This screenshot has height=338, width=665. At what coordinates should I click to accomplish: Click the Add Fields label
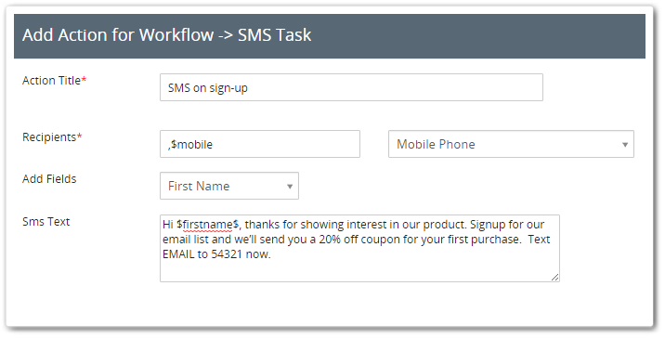pyautogui.click(x=49, y=179)
